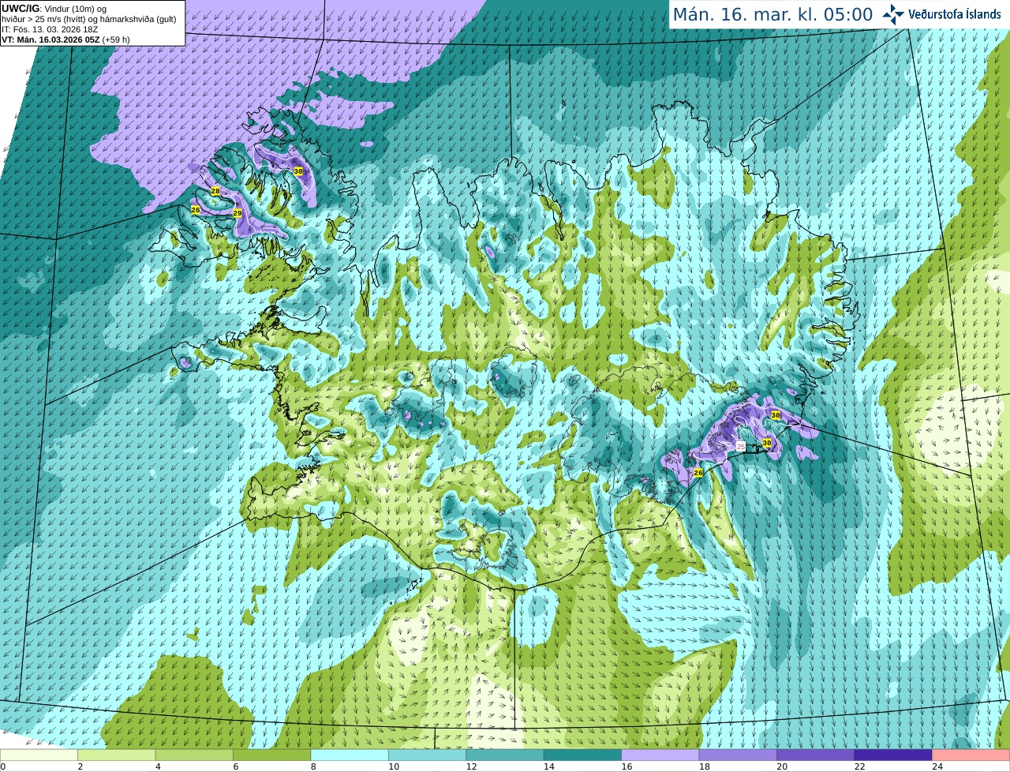Click the 10–12 m/s legend swatch
The image size is (1010, 772).
coord(427,755)
